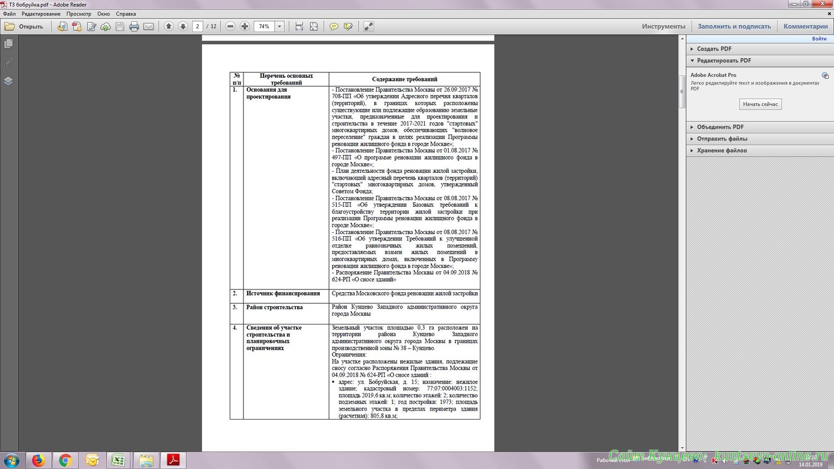Open the zoom percentage dropdown arrow

click(x=280, y=27)
